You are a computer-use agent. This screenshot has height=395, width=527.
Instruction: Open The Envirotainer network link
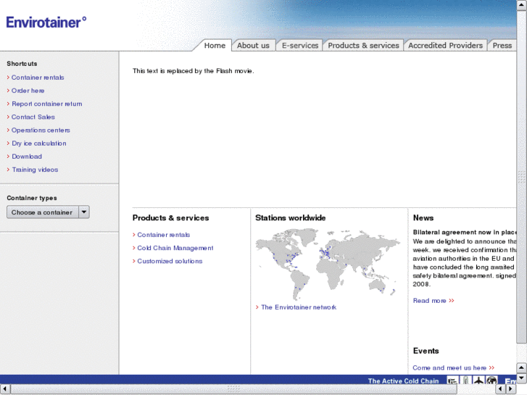pyautogui.click(x=299, y=307)
